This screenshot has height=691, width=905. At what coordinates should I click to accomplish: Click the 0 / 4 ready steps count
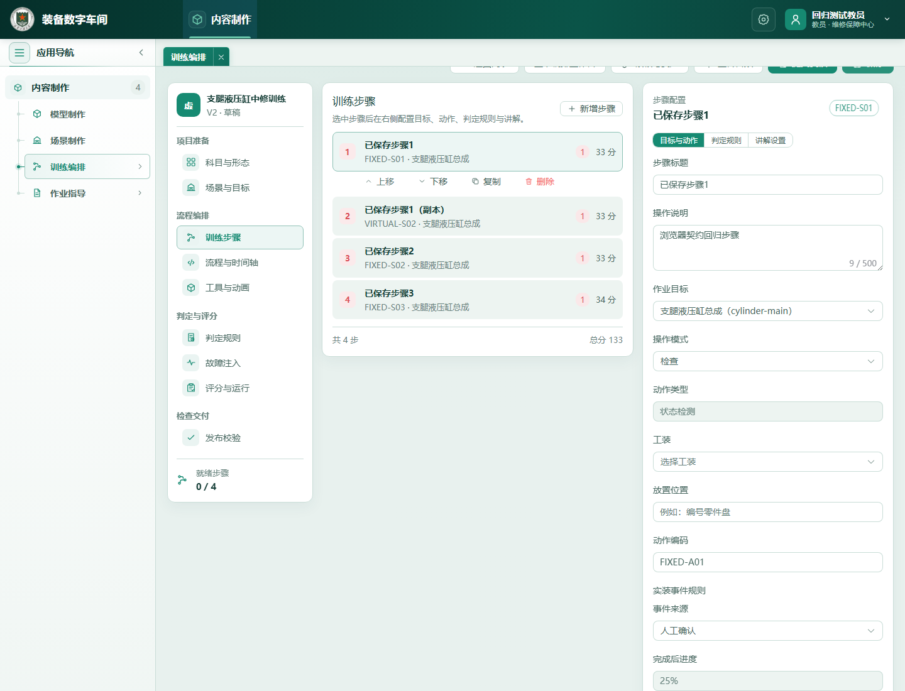pyautogui.click(x=206, y=487)
